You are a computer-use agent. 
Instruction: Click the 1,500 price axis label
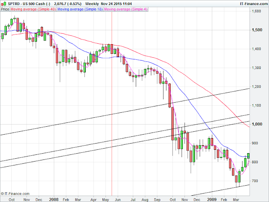tap(257, 30)
